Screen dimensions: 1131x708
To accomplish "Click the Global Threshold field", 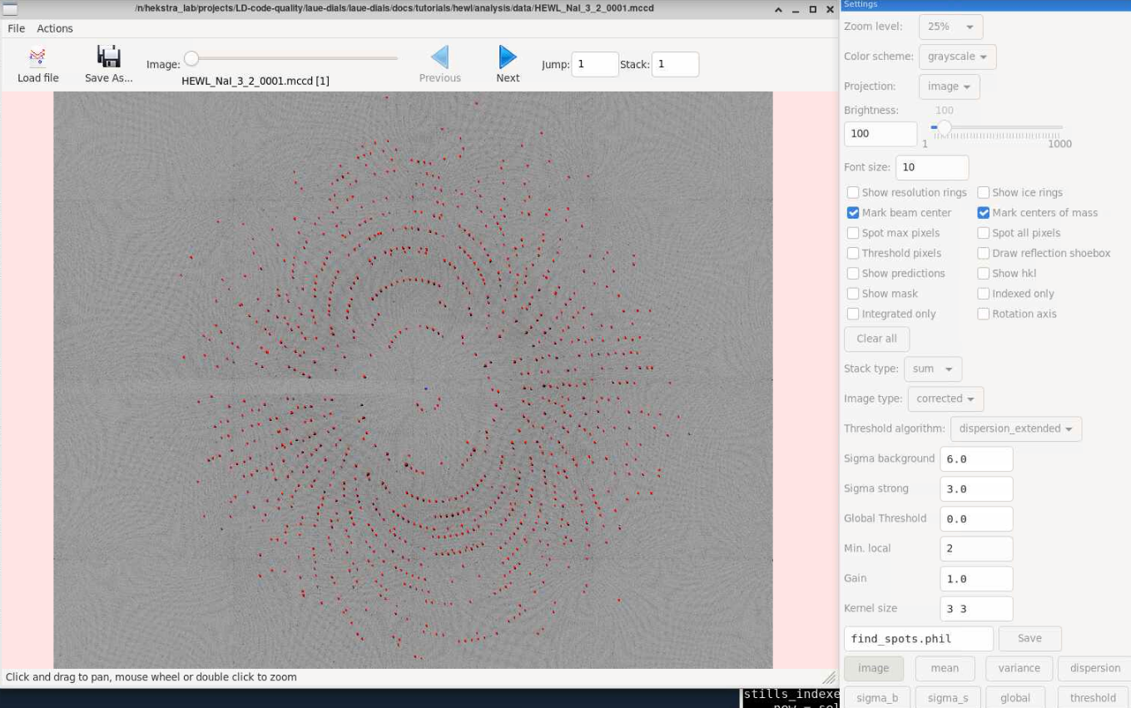I will pos(976,519).
